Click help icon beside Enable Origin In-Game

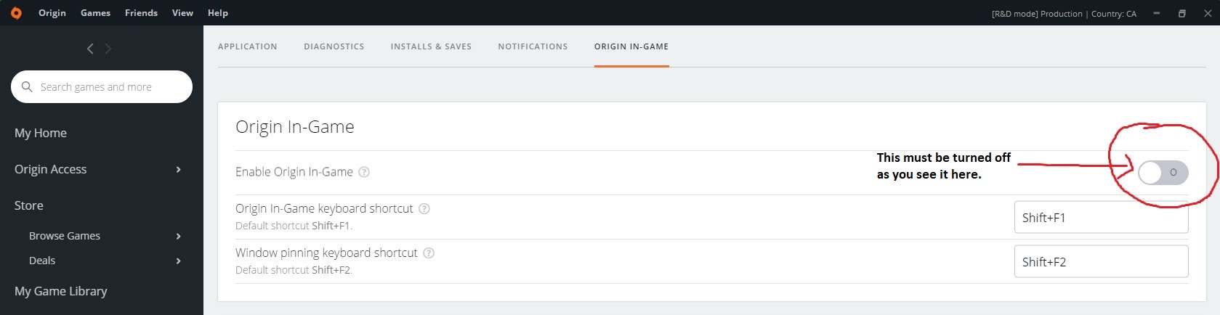tap(365, 172)
